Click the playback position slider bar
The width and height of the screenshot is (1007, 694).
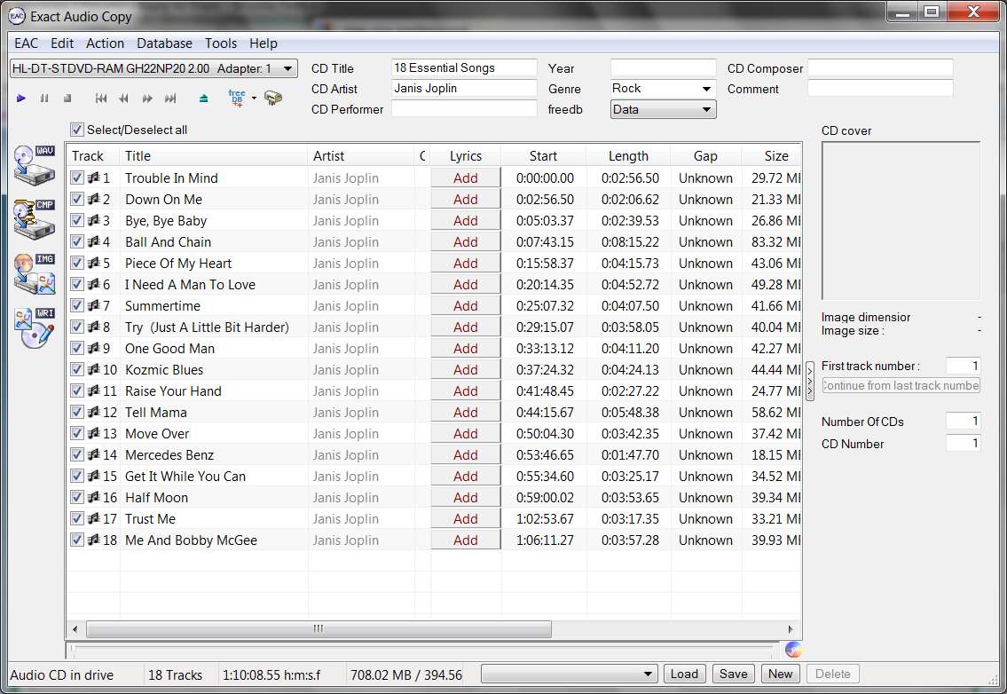coord(424,650)
